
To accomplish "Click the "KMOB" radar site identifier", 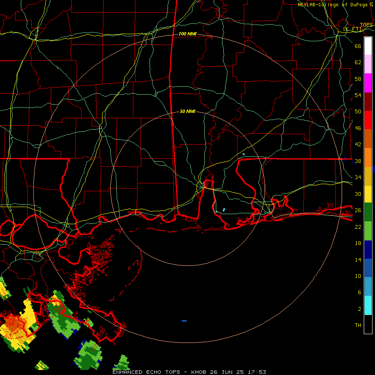I will pos(199,372).
